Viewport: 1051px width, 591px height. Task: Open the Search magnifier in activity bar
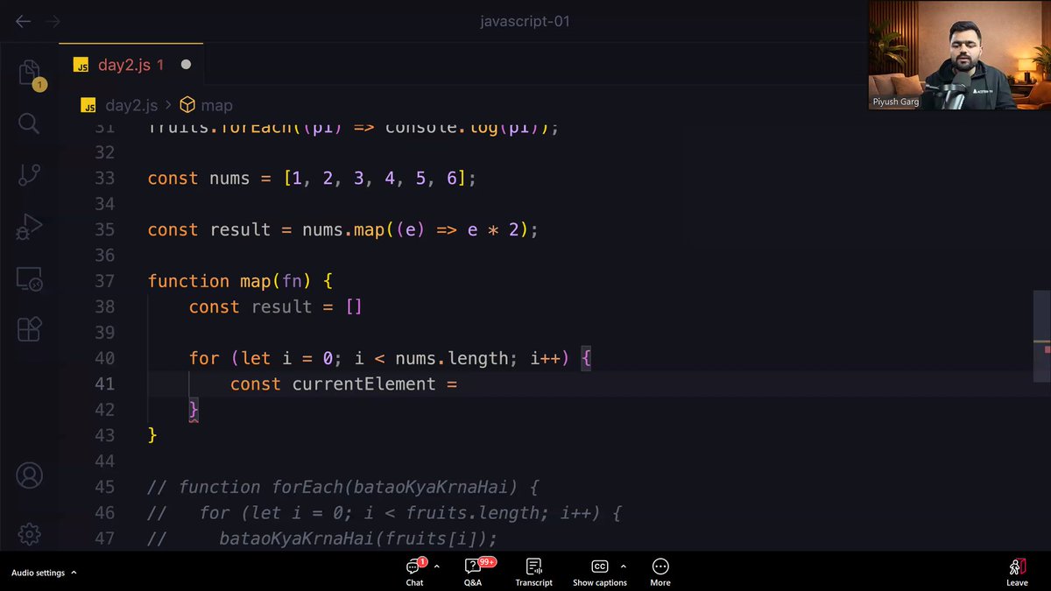[29, 123]
